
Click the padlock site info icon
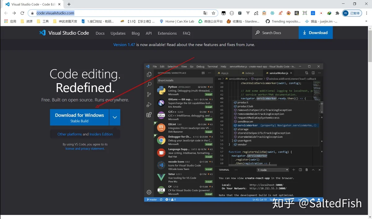(32, 13)
